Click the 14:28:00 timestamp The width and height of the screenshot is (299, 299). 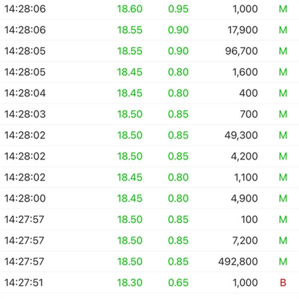tap(25, 198)
